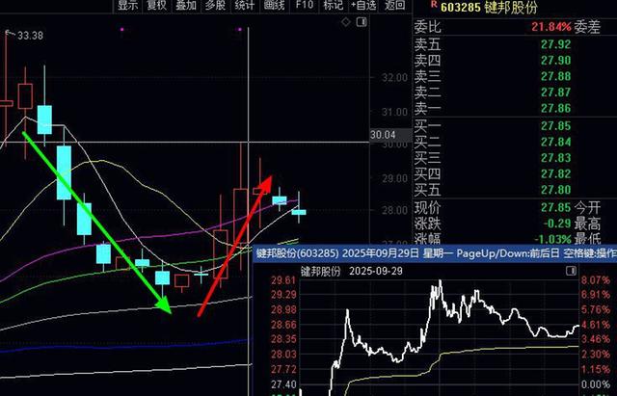Click the 卖五 price 27.92
This screenshot has height=396, width=617.
tap(555, 44)
